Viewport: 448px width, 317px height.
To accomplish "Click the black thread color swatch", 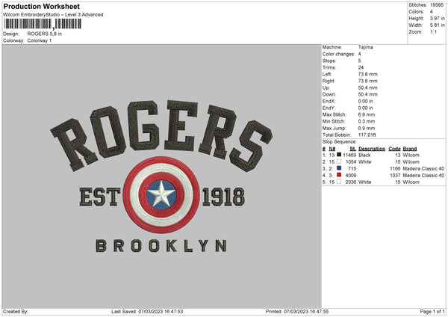I will point(339,155).
